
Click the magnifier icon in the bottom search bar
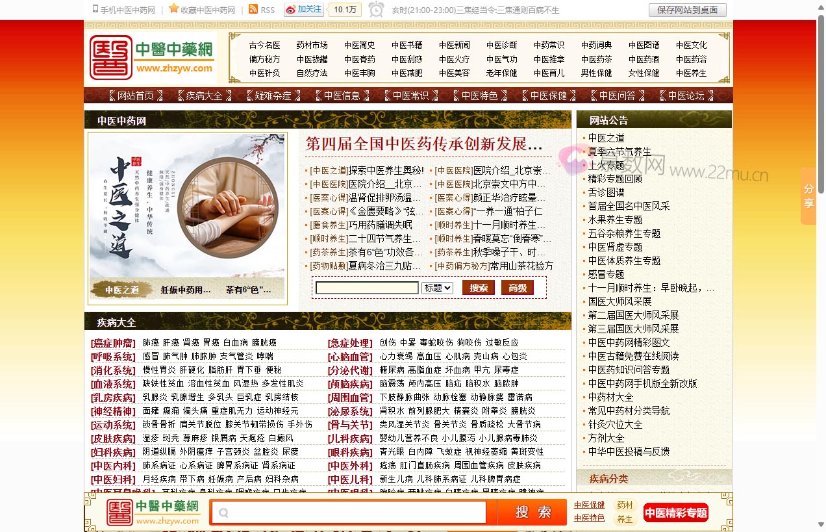[x=224, y=513]
